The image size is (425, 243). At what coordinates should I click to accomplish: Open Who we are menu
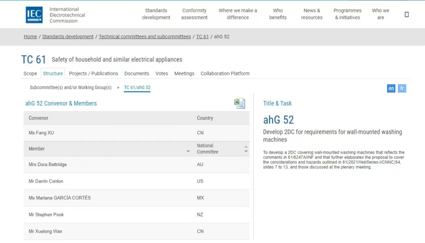pos(380,14)
